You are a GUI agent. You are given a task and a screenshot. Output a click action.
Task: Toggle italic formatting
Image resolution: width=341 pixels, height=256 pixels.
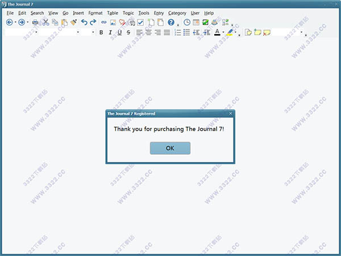click(110, 32)
